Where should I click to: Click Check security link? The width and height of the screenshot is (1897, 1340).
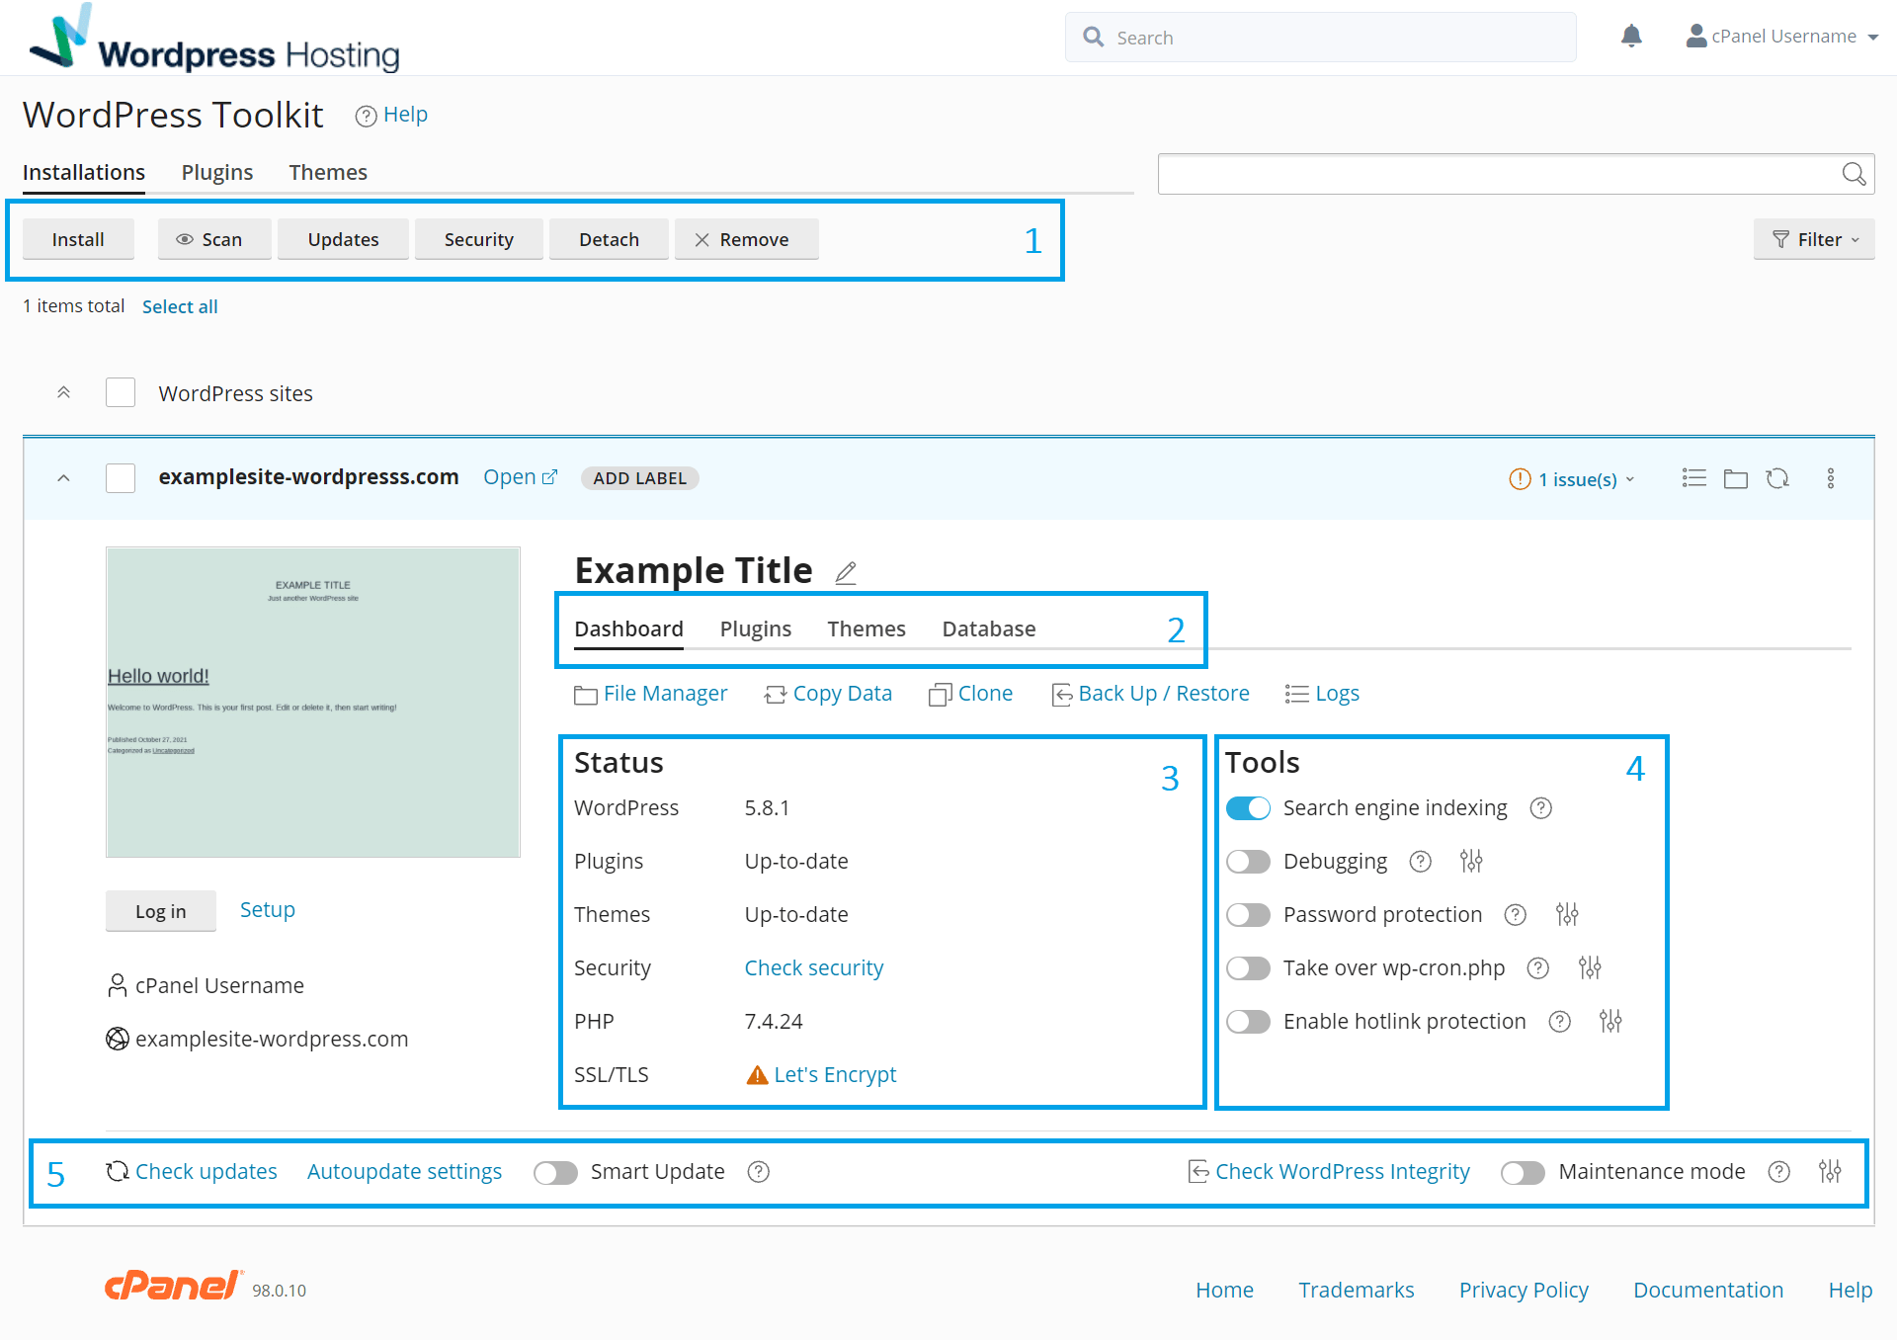814,968
